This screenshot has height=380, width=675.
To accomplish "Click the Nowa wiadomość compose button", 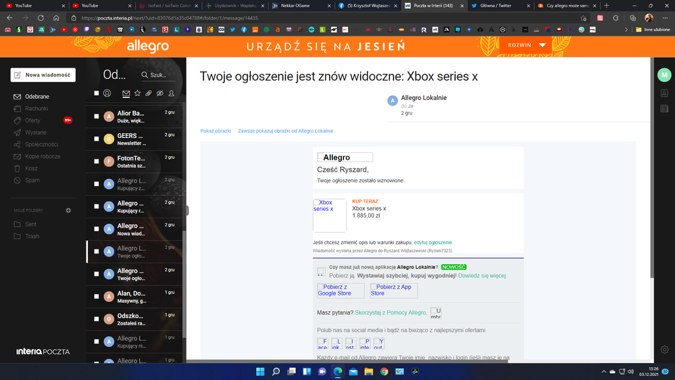I will (43, 75).
